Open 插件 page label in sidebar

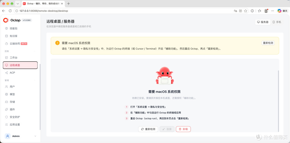(x=12, y=109)
